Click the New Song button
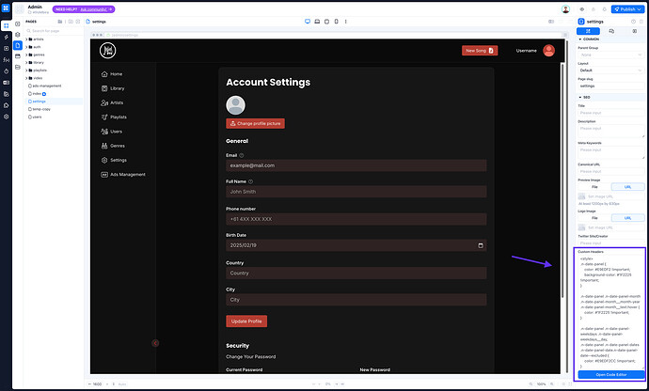This screenshot has height=391, width=649. click(x=480, y=51)
